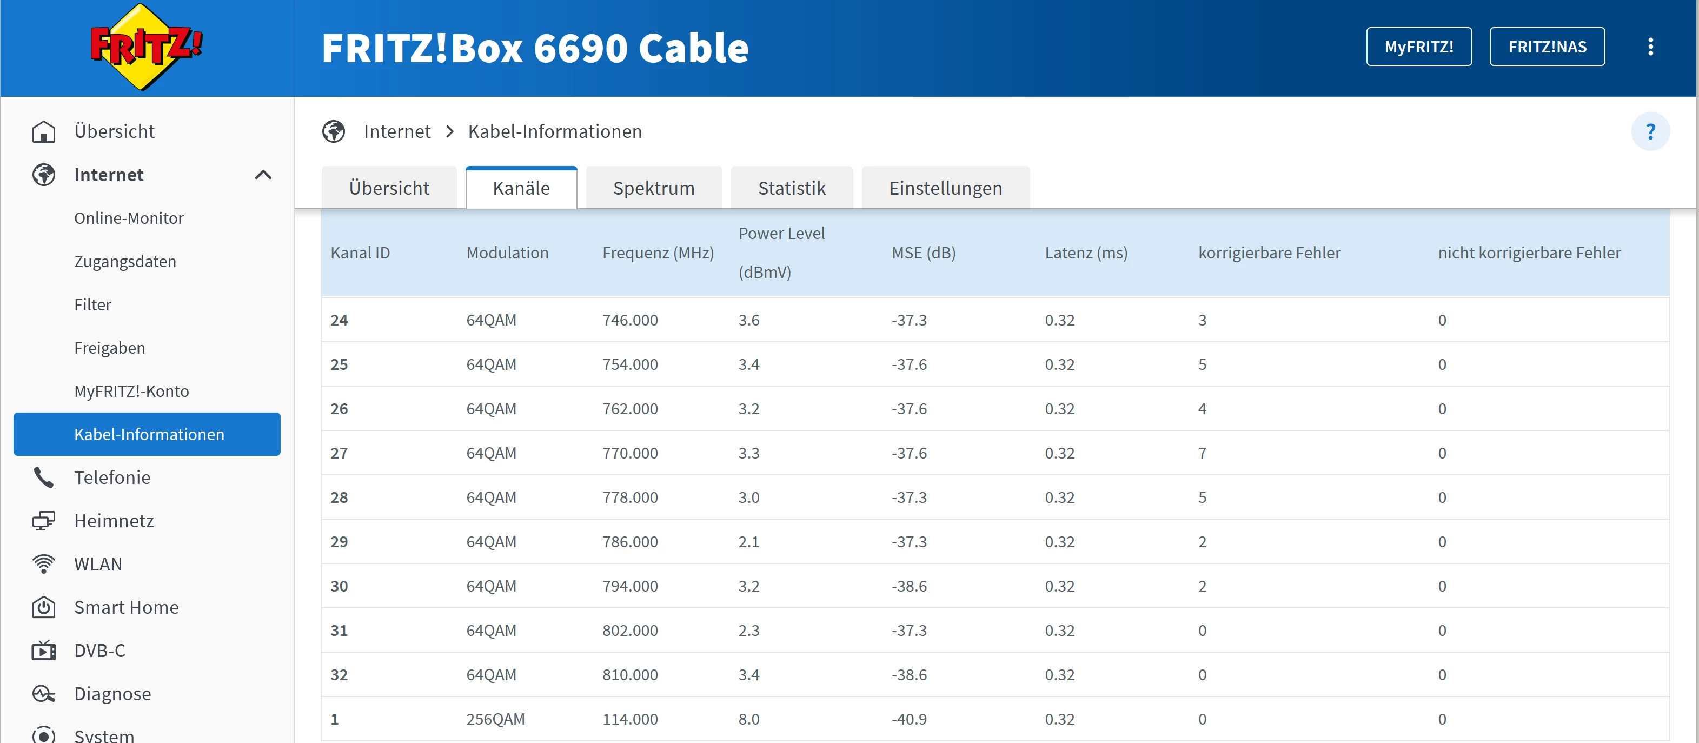Click the Heimnetz network icon
The height and width of the screenshot is (743, 1699).
point(44,521)
